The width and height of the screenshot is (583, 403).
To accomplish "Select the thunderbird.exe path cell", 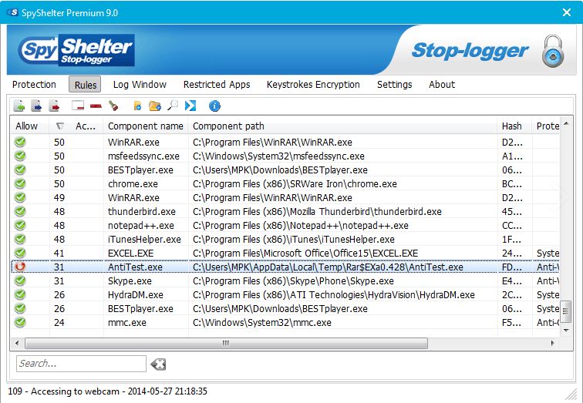I will click(x=317, y=212).
